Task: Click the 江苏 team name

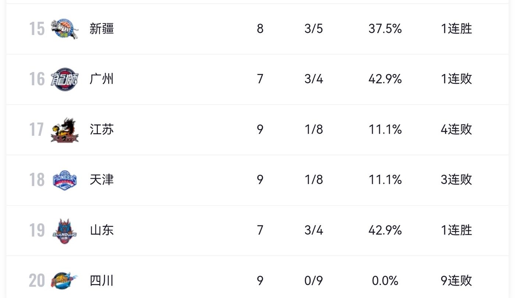Action: click(x=102, y=129)
